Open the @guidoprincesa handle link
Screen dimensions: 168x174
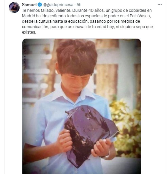point(58,5)
